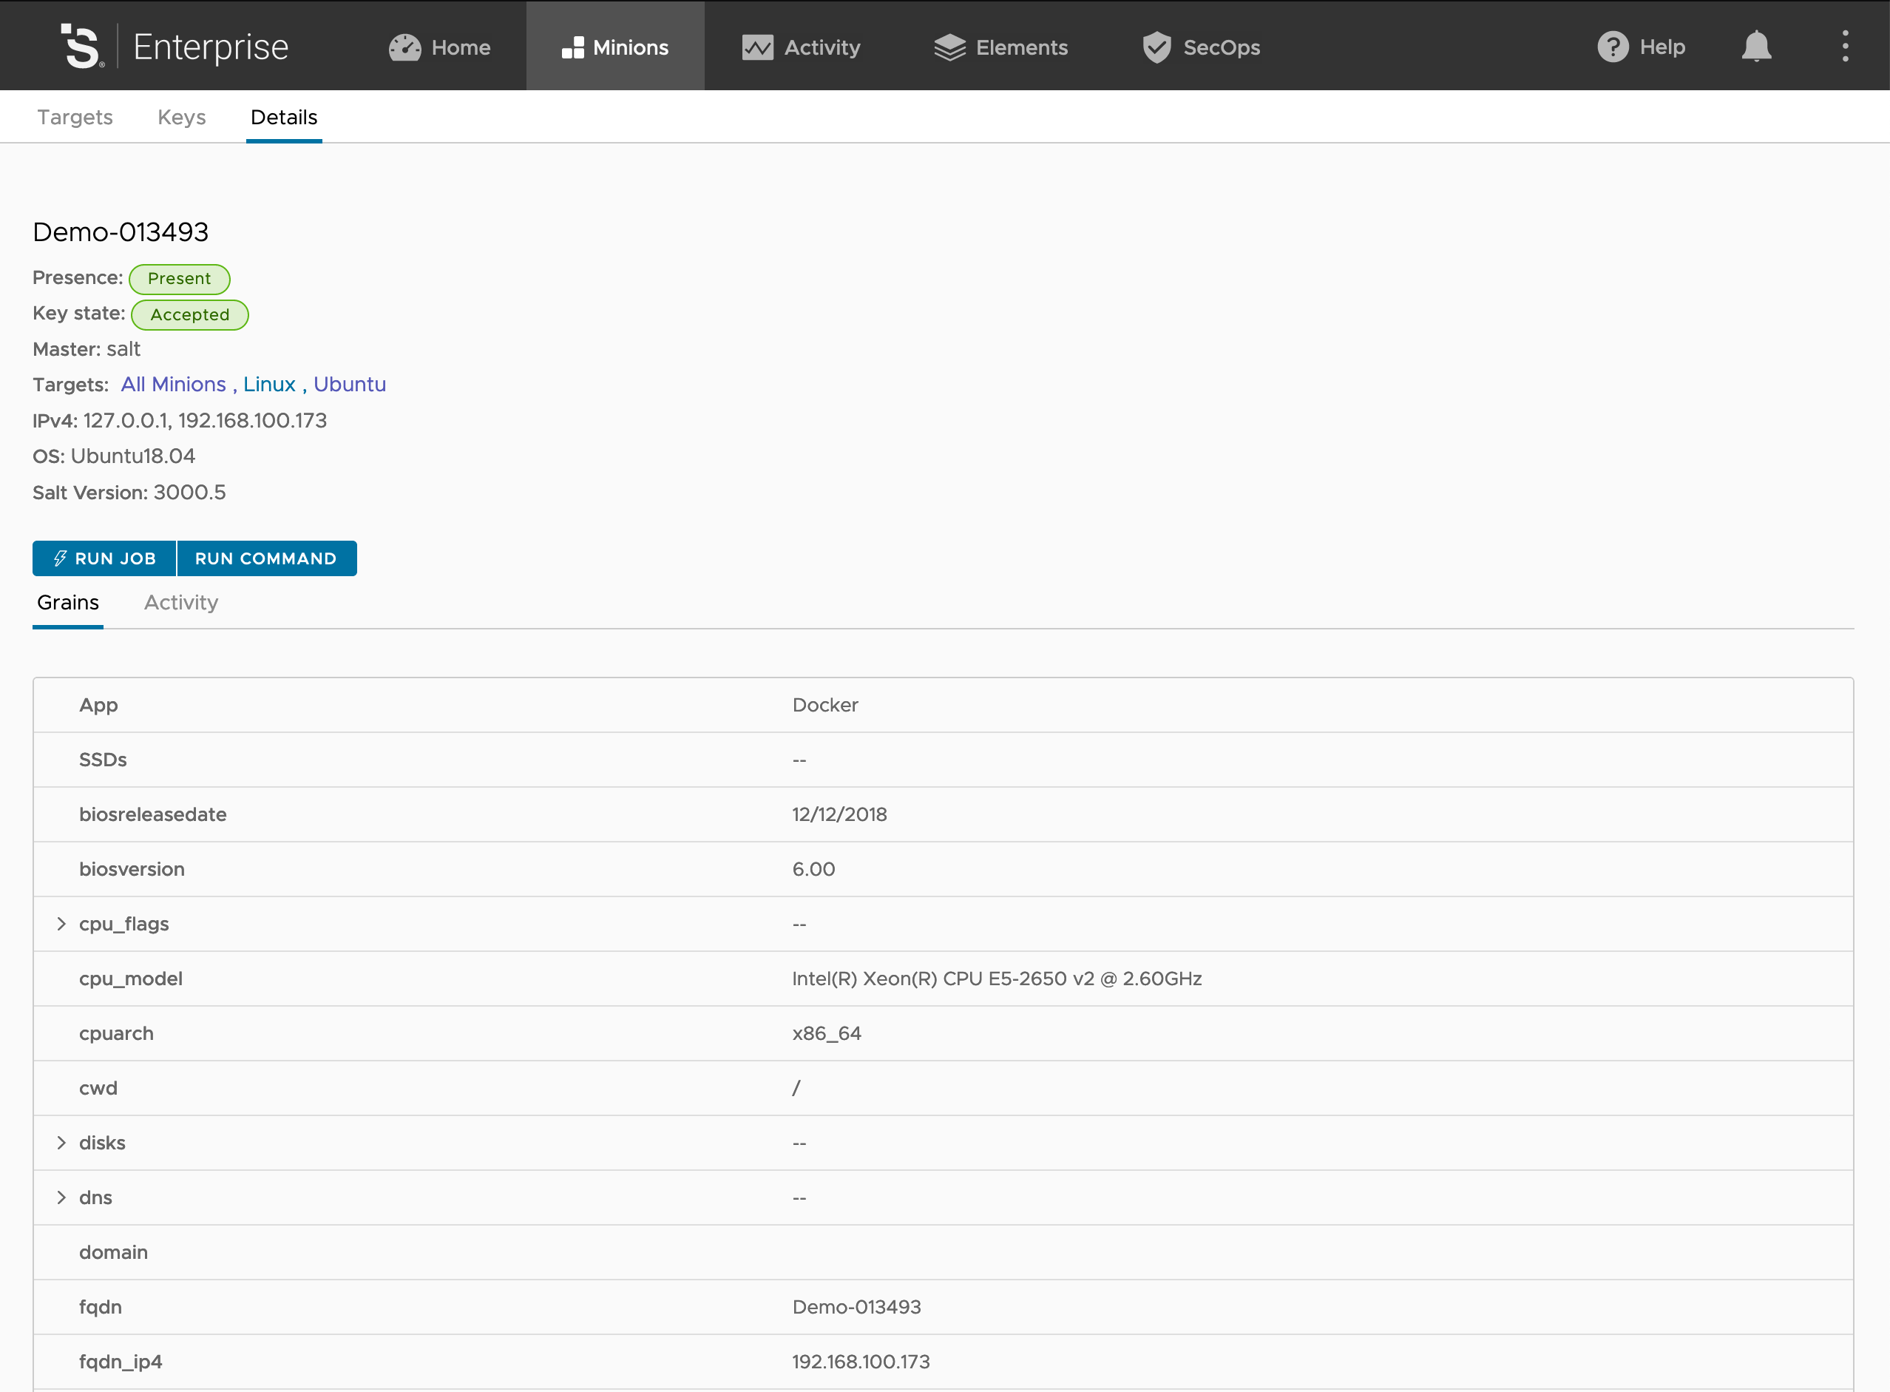Screen dimensions: 1890x1392
Task: Switch to the Keys tab
Action: 182,117
